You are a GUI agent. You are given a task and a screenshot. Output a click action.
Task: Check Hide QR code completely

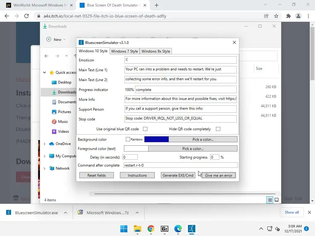[x=218, y=129]
